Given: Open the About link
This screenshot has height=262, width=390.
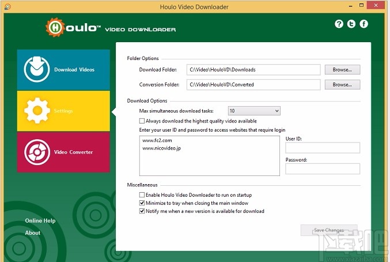Looking at the screenshot, I should [x=33, y=233].
